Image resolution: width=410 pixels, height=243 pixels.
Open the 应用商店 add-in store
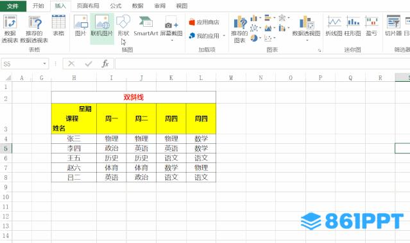point(204,22)
